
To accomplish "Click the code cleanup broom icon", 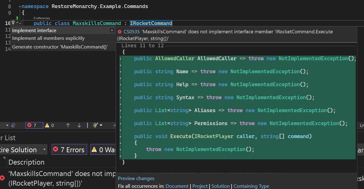I will [x=96, y=125].
